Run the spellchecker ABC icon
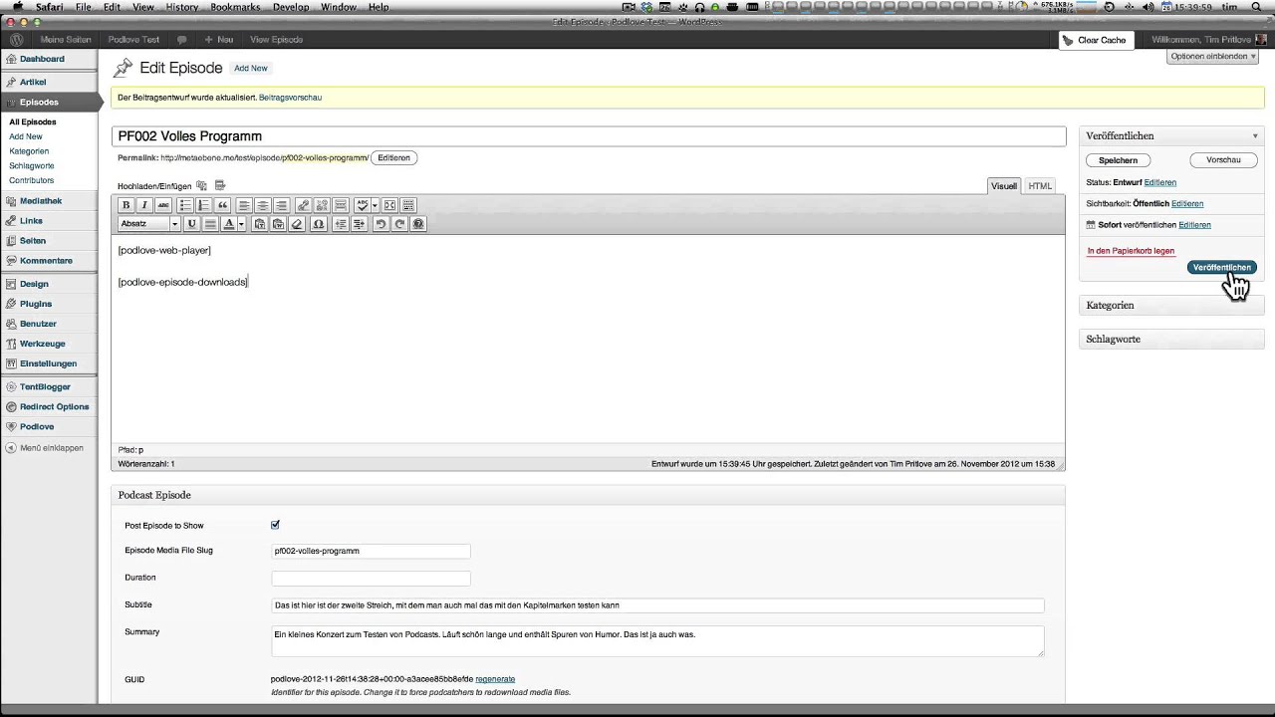 tap(363, 205)
